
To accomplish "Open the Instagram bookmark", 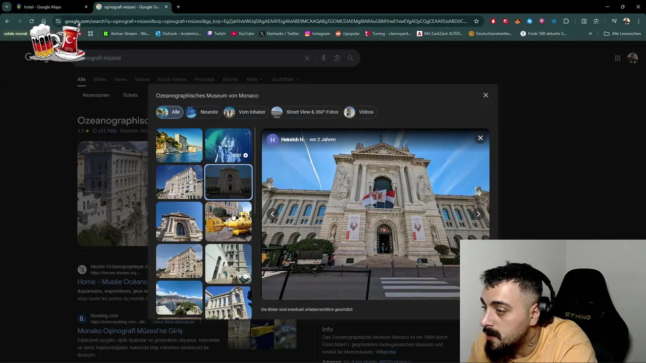I will [317, 34].
